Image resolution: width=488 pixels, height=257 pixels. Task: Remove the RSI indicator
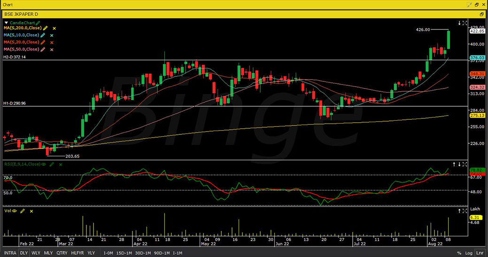coord(61,165)
